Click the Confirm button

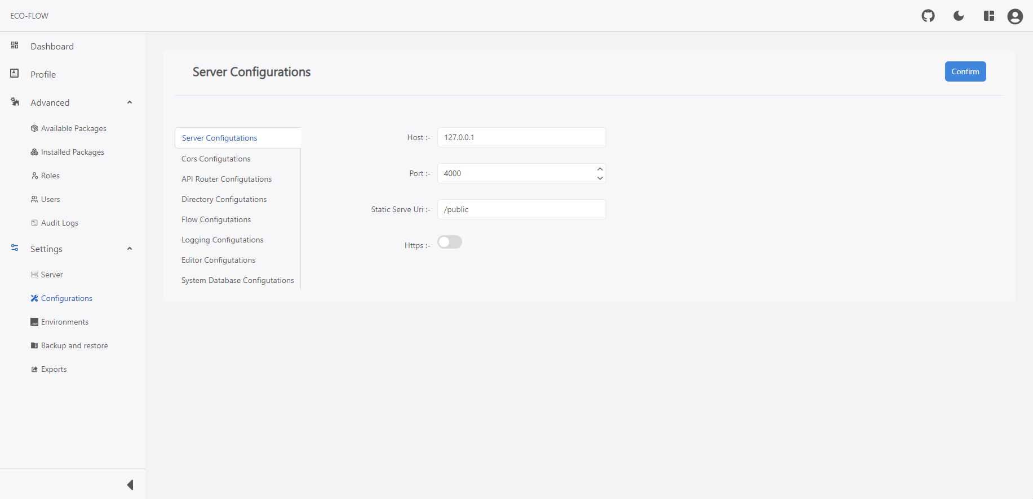[x=965, y=71]
